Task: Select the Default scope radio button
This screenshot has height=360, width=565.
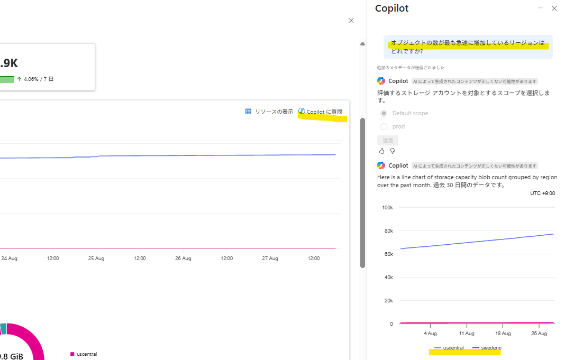Action: point(384,114)
